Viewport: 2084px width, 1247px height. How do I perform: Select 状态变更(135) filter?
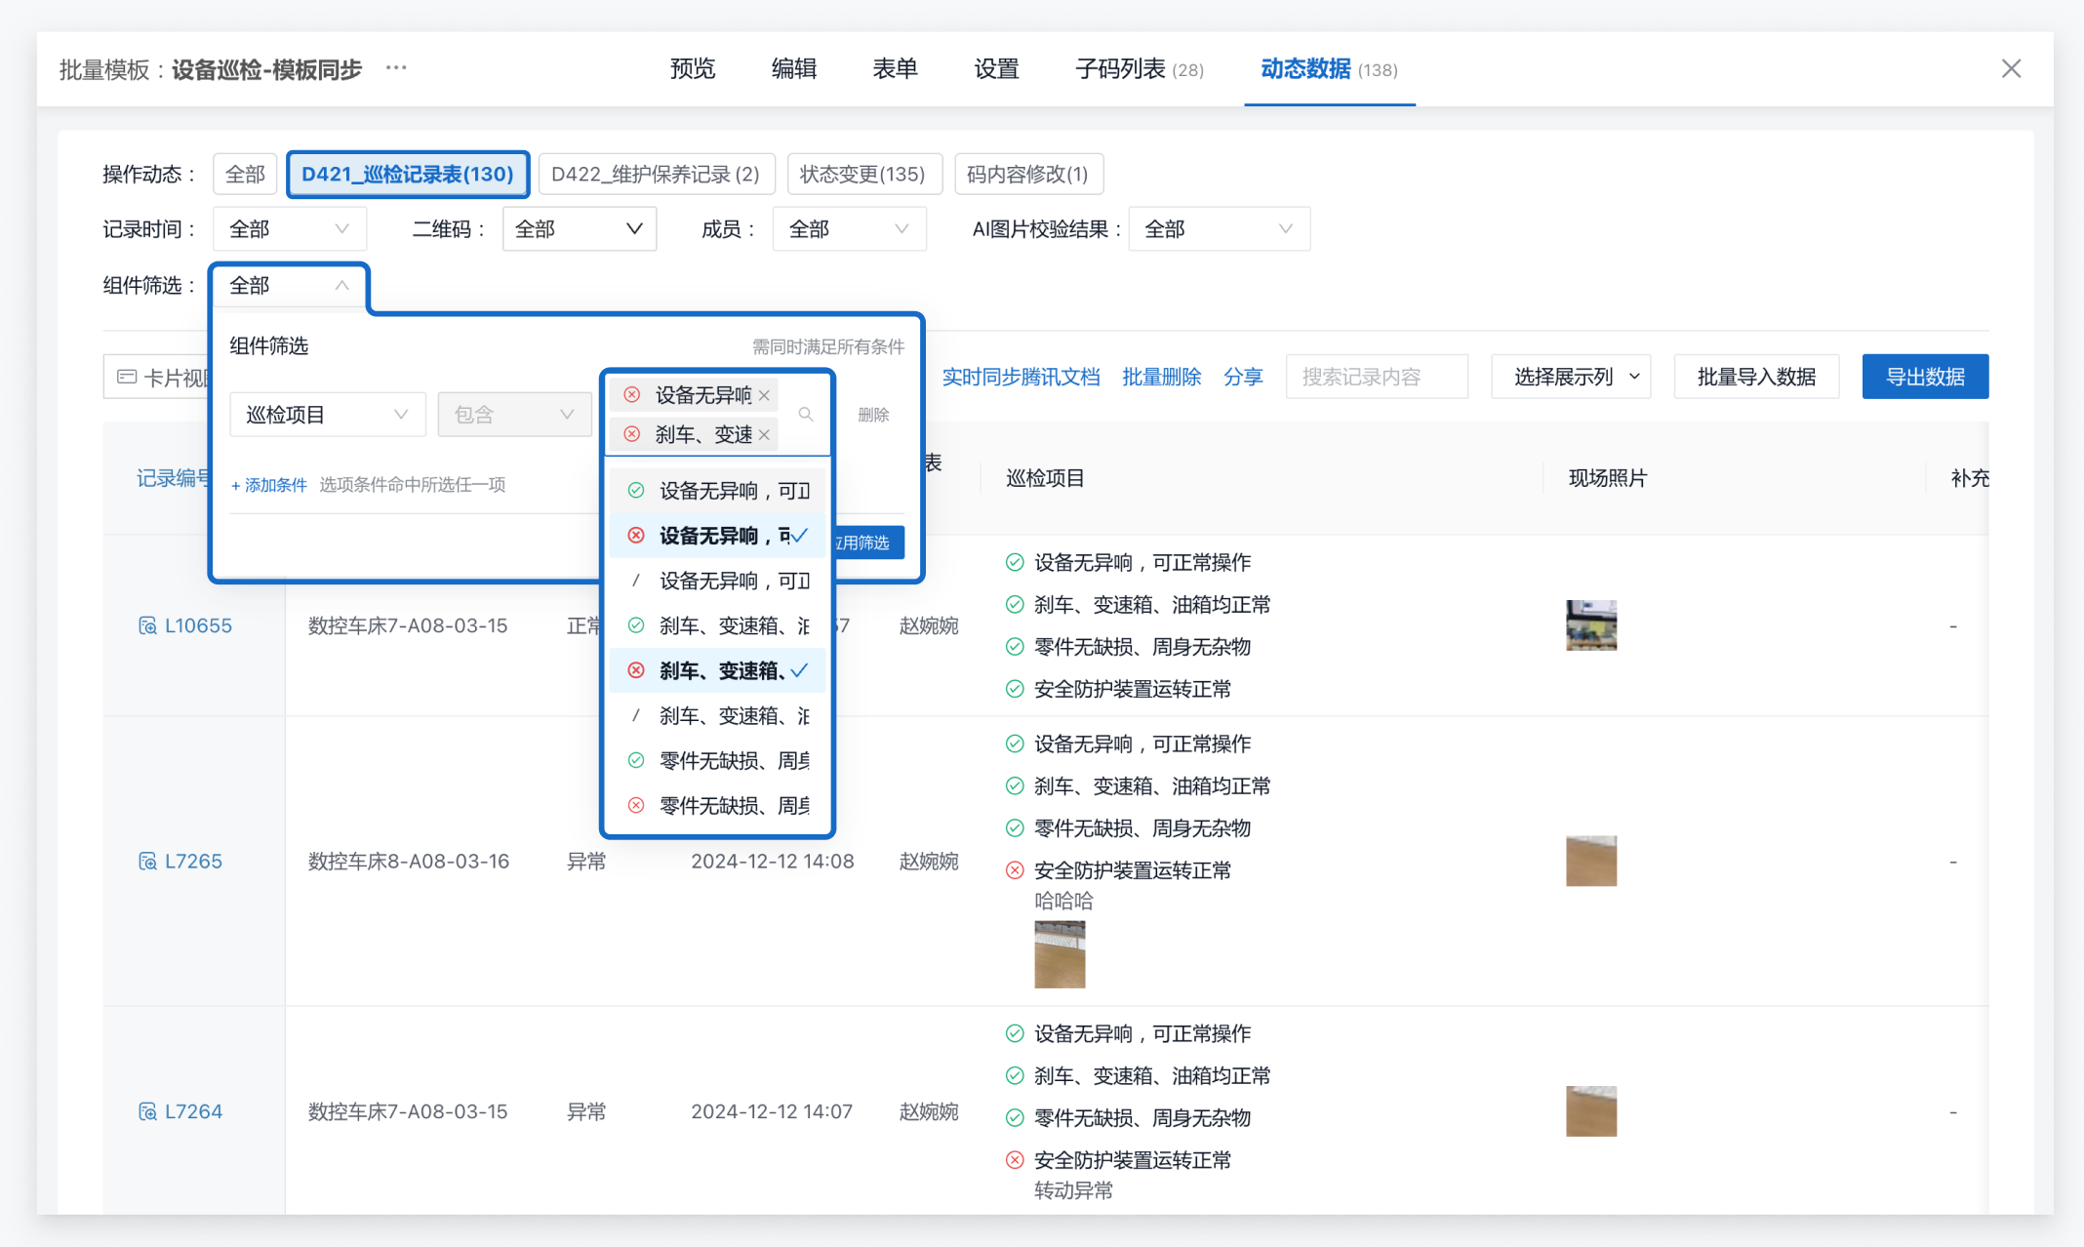click(x=863, y=174)
